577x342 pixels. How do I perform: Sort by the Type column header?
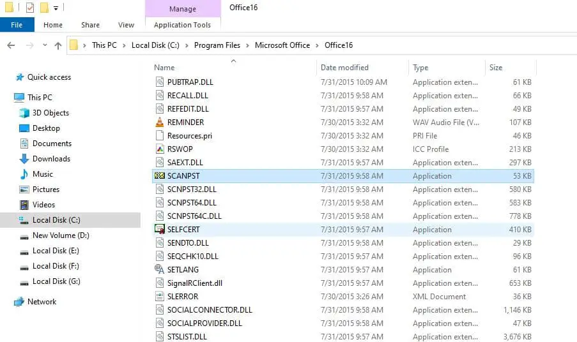click(420, 68)
